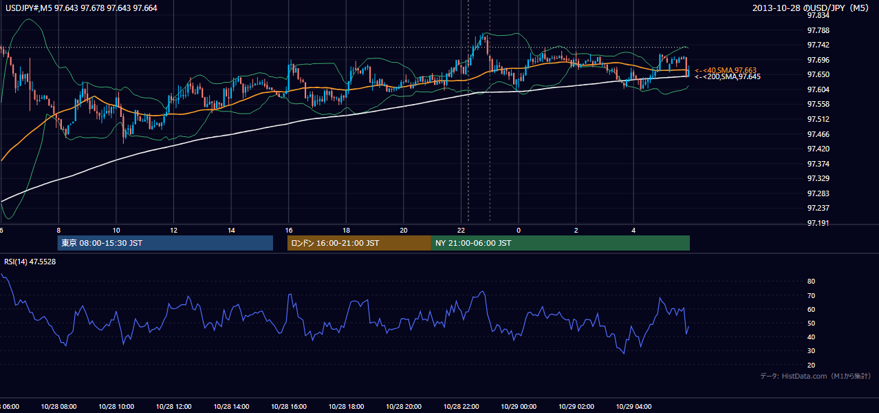
Task: Click the bottom axis date 10/28 18:00
Action: (346, 407)
